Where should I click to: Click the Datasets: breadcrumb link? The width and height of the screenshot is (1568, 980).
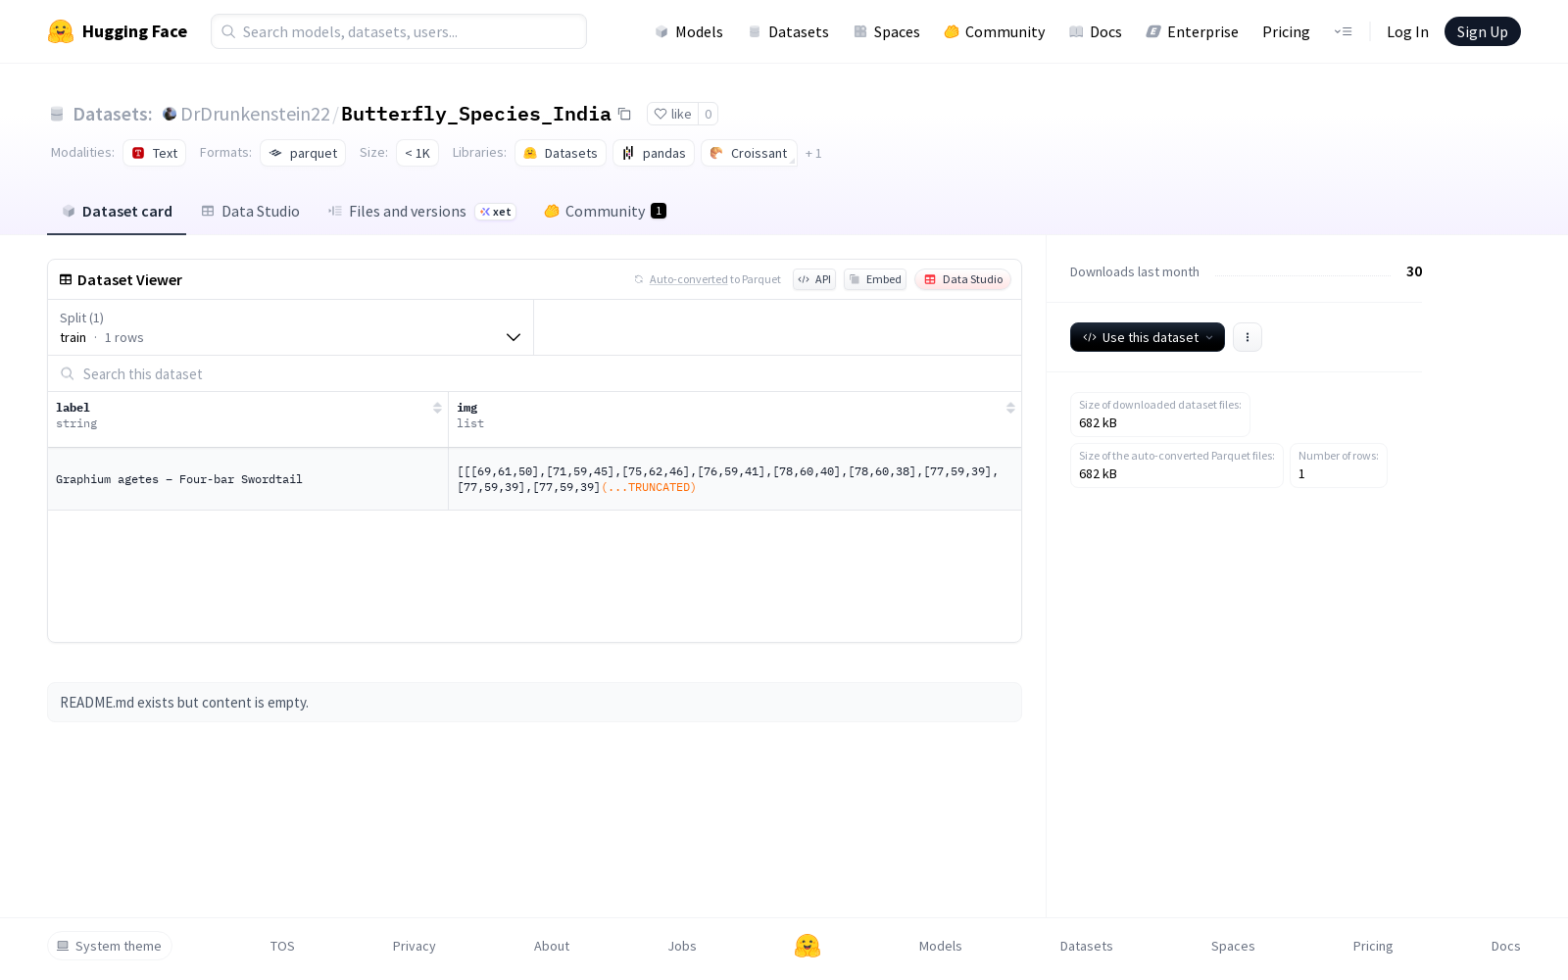coord(113,114)
